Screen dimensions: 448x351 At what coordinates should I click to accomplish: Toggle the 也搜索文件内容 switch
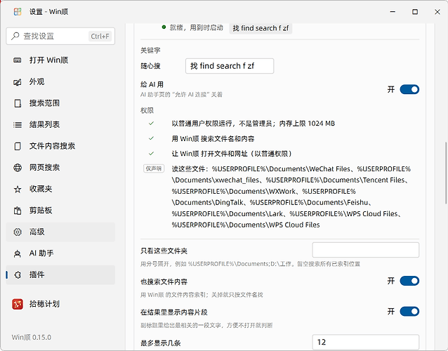(409, 281)
